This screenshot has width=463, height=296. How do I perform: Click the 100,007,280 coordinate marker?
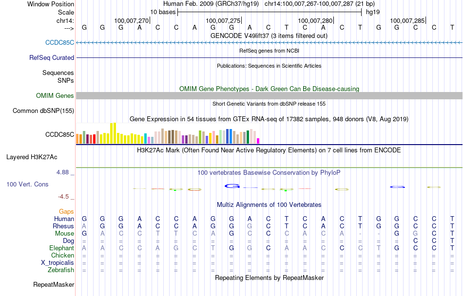pos(315,21)
